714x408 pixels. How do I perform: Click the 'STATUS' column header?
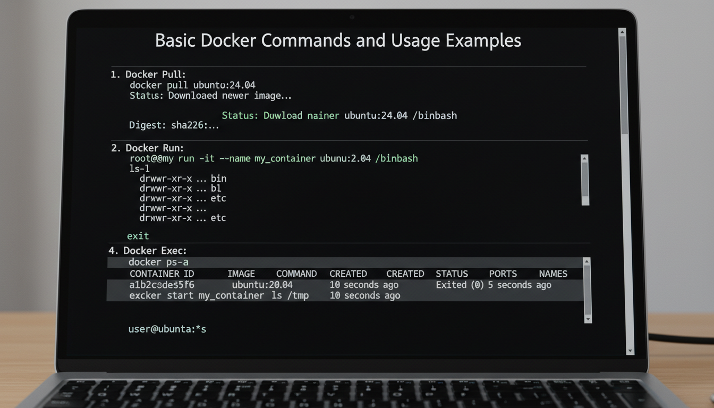(452, 274)
